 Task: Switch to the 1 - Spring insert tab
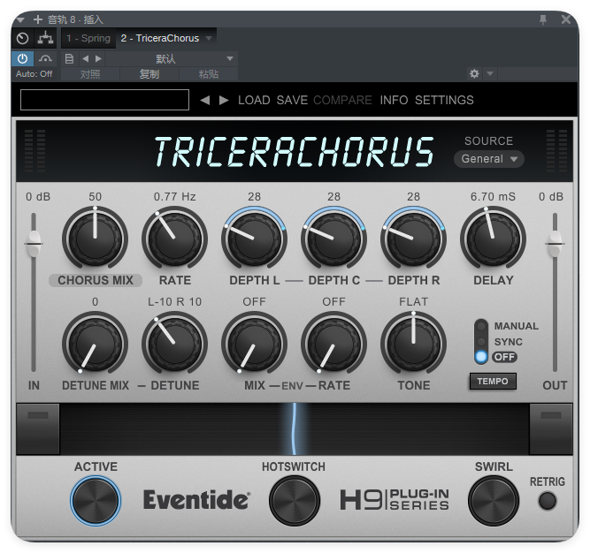(88, 38)
